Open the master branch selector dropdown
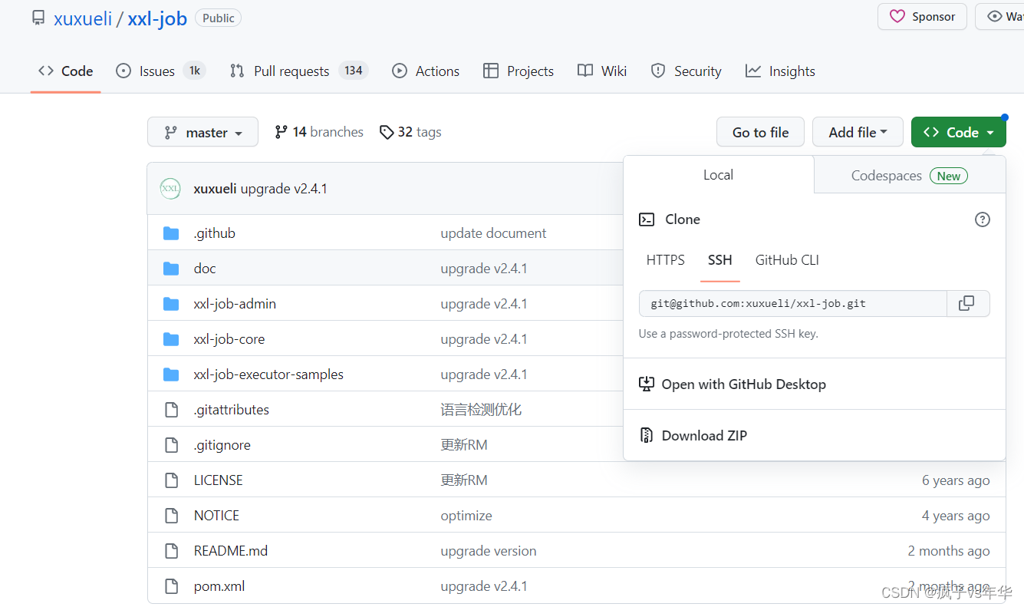1024x607 pixels. pyautogui.click(x=202, y=132)
